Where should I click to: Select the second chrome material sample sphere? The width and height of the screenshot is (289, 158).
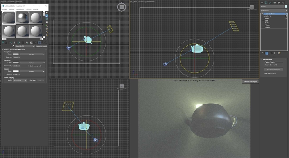pos(22,18)
